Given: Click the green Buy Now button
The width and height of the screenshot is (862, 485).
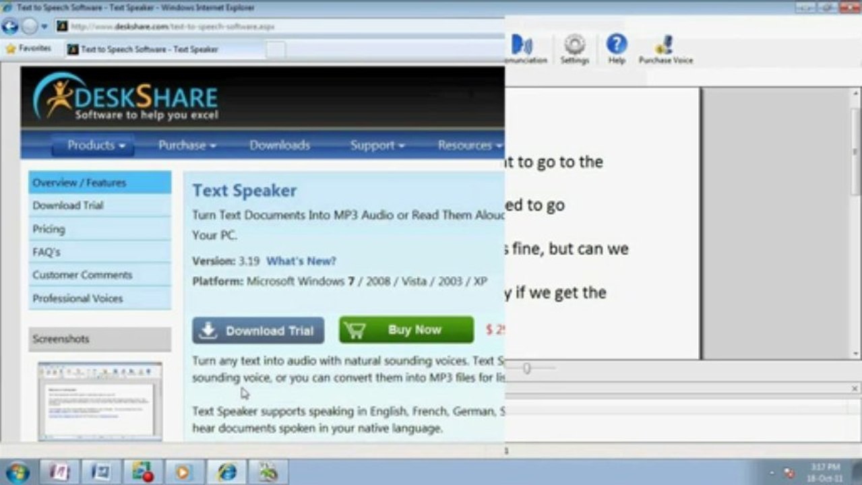Looking at the screenshot, I should click(x=406, y=330).
